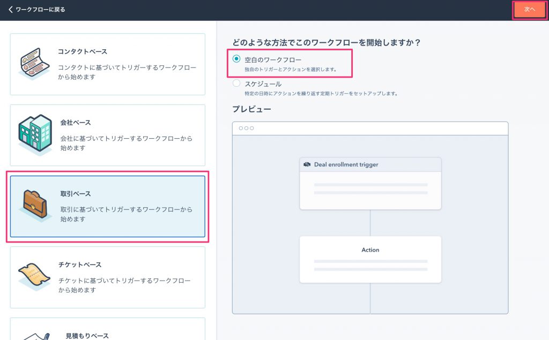Click the handshake icon in preview
Image resolution: width=549 pixels, height=340 pixels.
[x=307, y=164]
